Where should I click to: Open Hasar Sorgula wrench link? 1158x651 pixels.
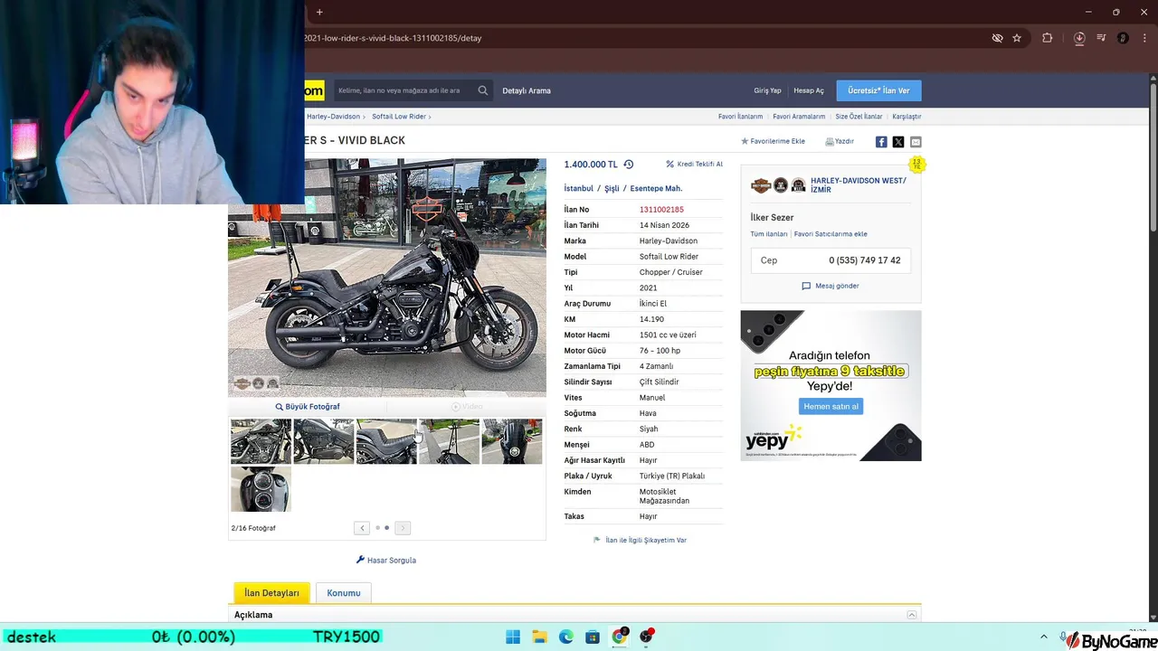(x=386, y=561)
